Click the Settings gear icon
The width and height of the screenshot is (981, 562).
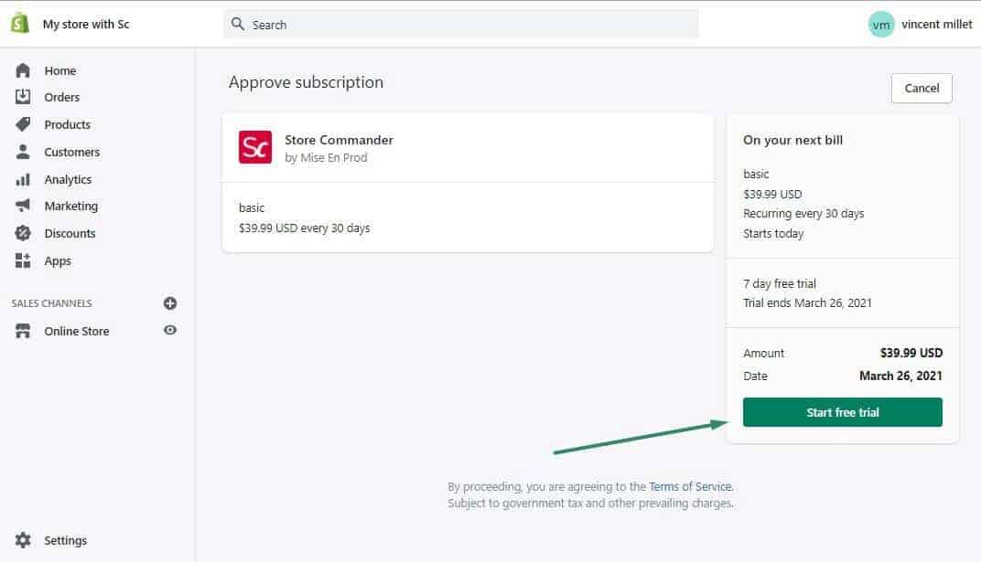pos(23,540)
